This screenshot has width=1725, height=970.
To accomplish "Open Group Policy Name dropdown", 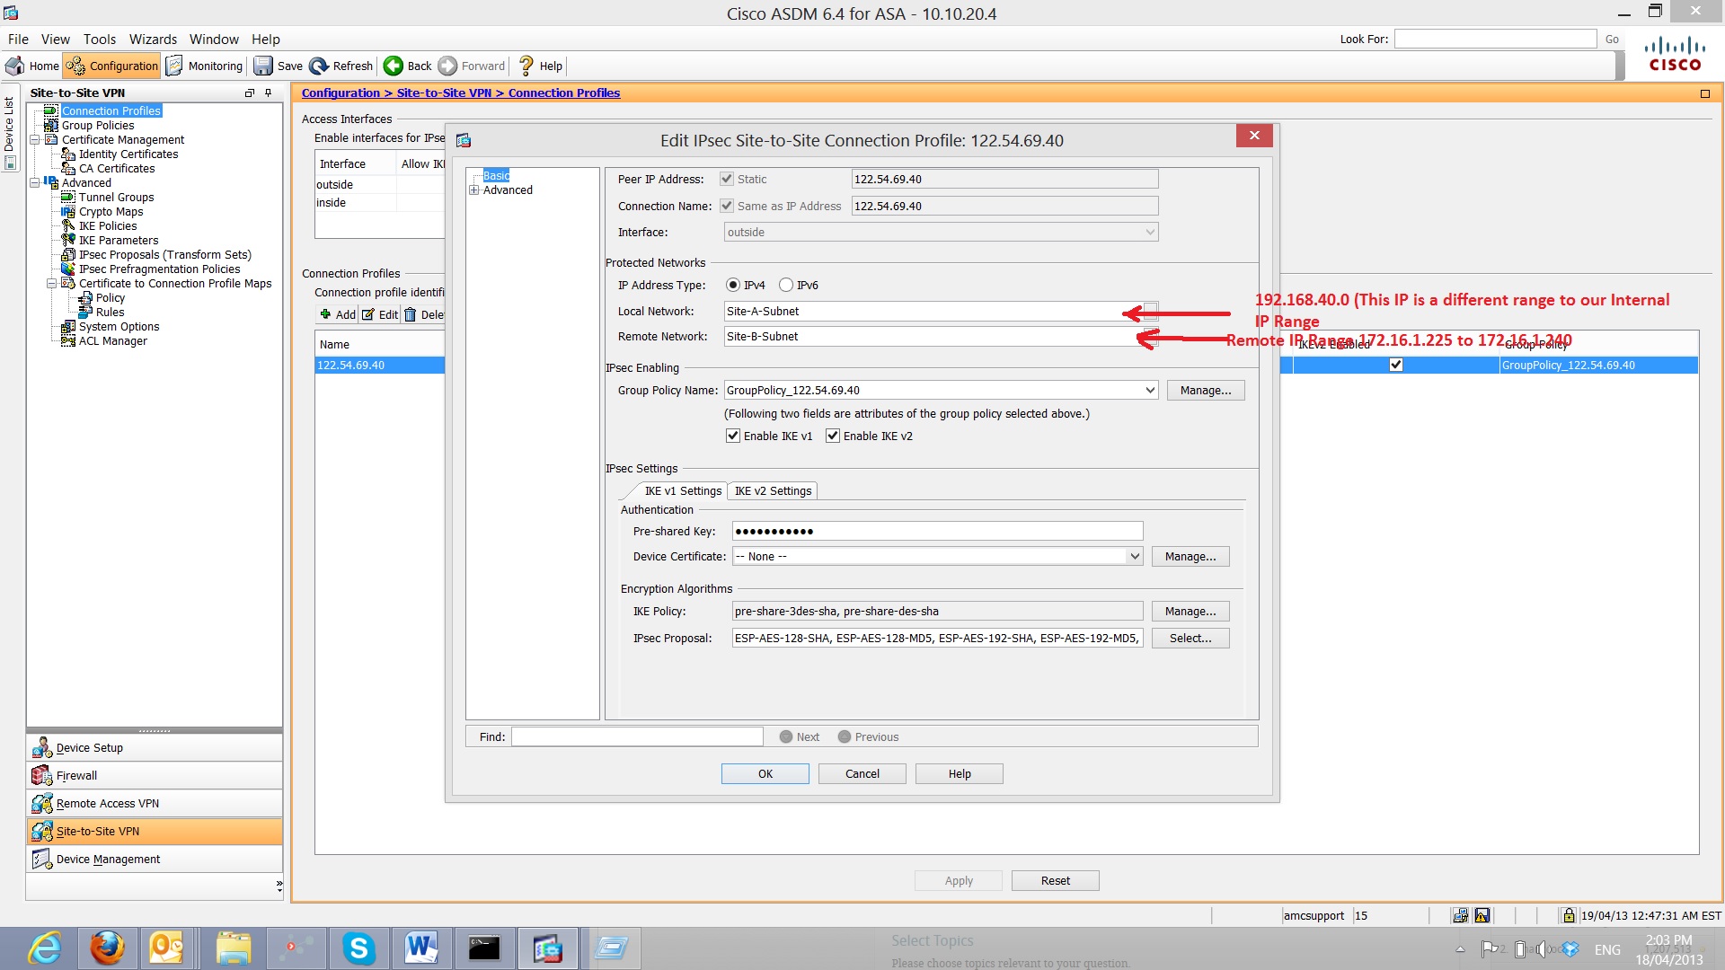I will 1150,390.
